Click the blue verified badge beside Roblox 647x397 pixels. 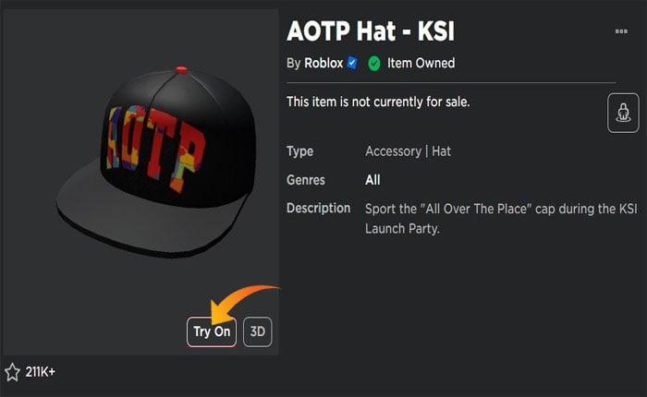352,64
